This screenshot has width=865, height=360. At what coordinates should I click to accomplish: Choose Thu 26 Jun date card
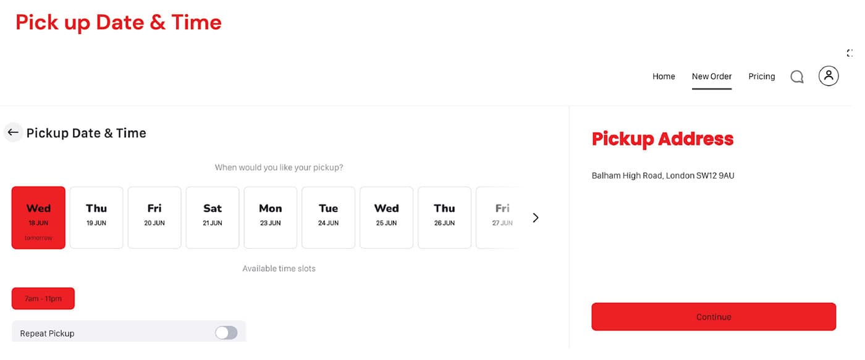pyautogui.click(x=445, y=217)
